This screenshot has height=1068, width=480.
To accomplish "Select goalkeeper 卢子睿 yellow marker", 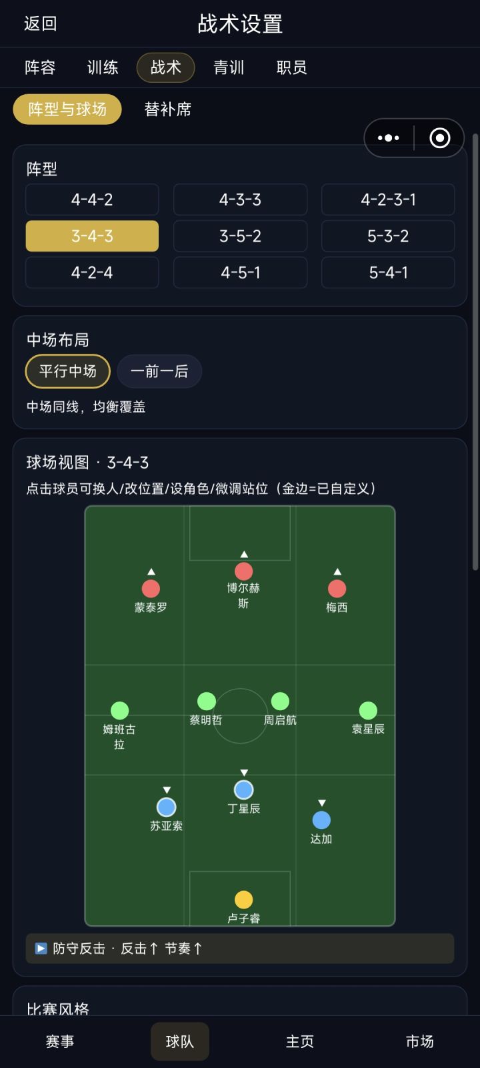I will [x=244, y=900].
